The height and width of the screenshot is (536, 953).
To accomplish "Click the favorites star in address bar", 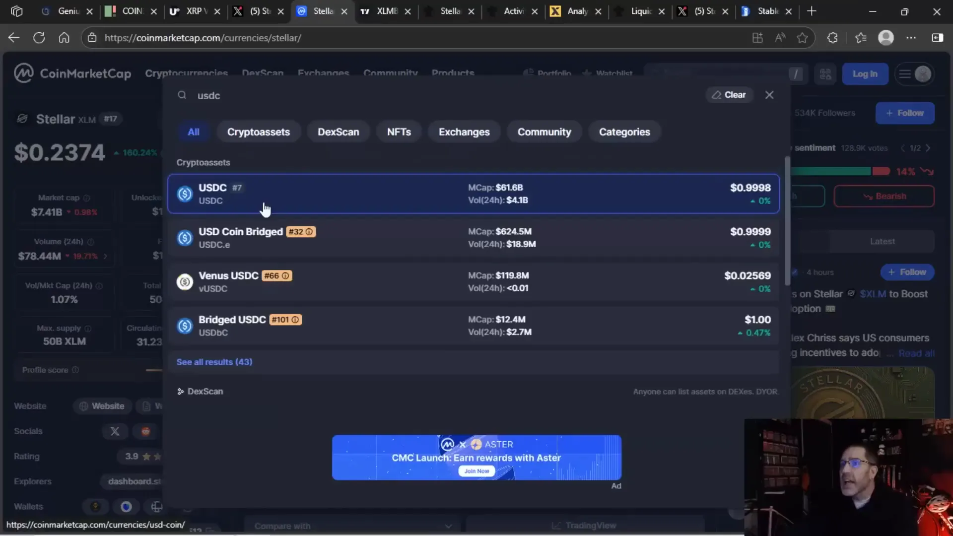I will pos(802,38).
